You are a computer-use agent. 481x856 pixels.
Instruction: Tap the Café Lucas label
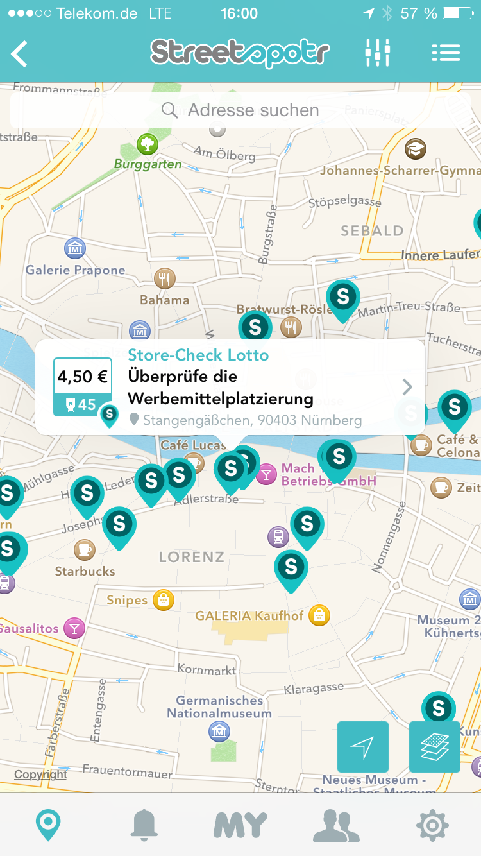pyautogui.click(x=192, y=444)
